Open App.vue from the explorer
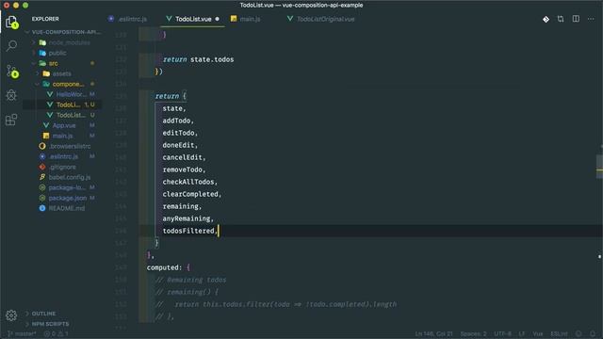Screen dimensions: 603x339 coord(64,125)
